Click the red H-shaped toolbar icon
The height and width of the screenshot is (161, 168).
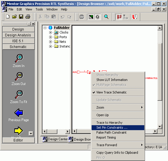point(119,17)
